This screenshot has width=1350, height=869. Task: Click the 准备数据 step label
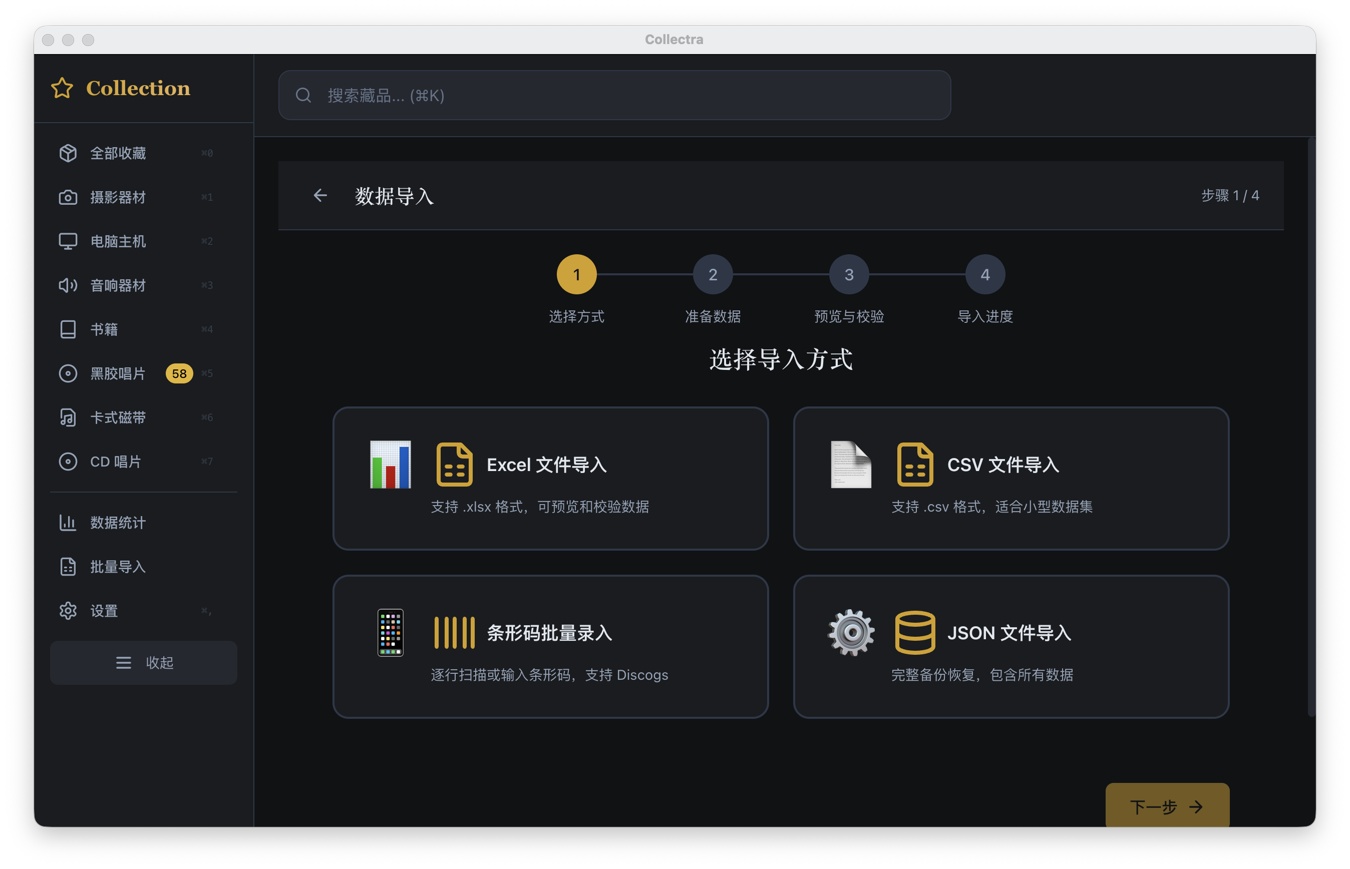[712, 316]
